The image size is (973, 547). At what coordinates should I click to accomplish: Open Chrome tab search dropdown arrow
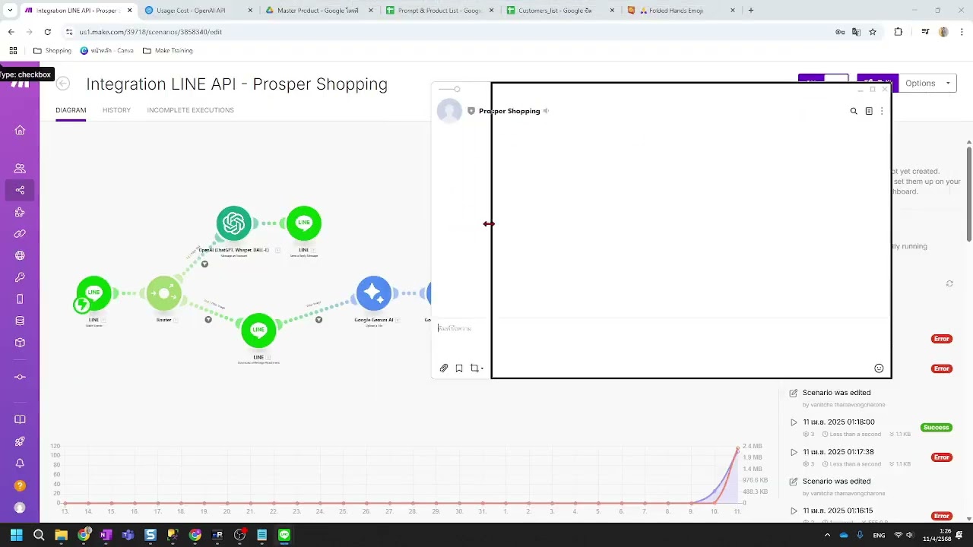click(9, 11)
